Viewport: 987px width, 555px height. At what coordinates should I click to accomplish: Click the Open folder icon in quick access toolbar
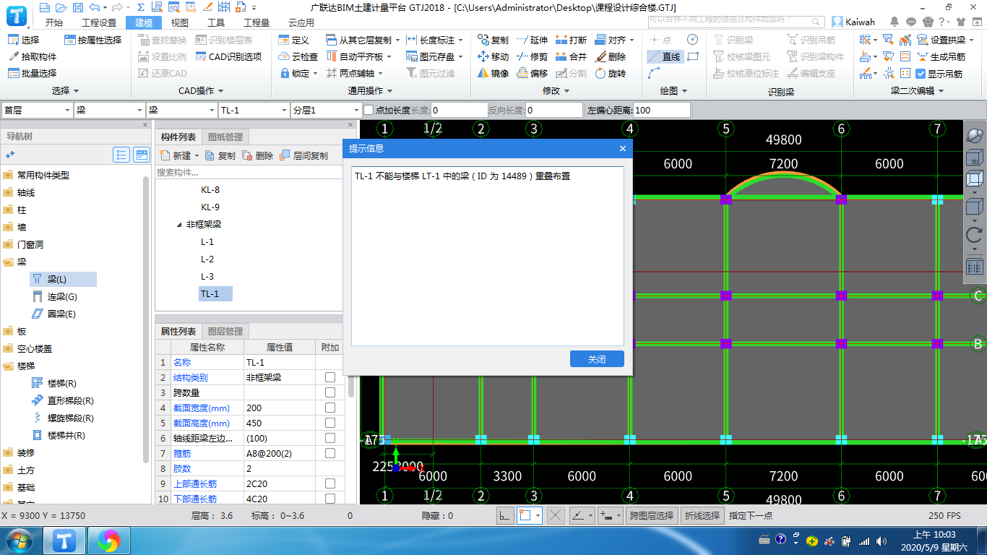tap(61, 7)
